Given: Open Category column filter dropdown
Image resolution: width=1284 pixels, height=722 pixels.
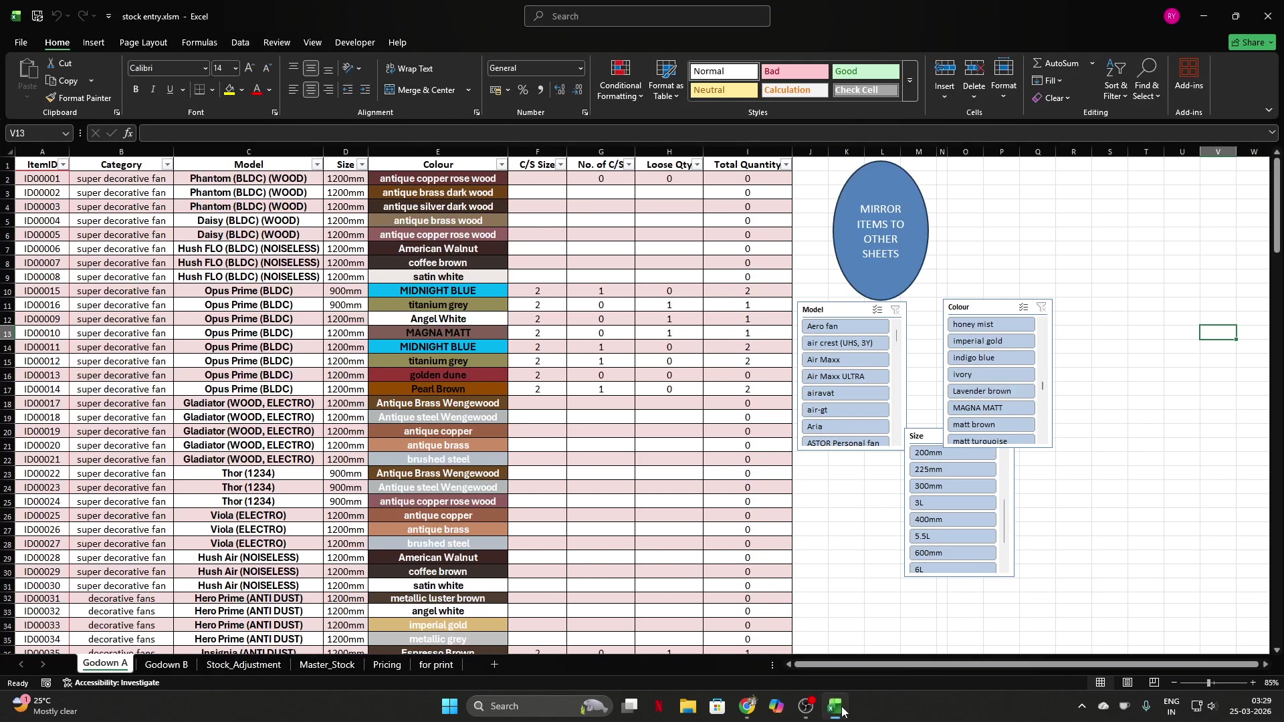Looking at the screenshot, I should pos(167,164).
